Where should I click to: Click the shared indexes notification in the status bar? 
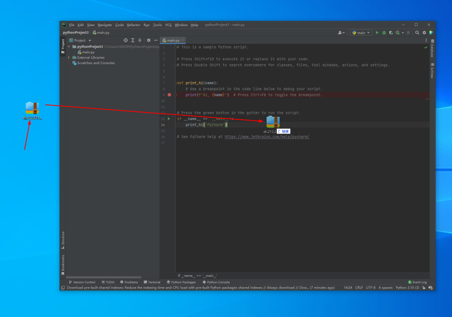pyautogui.click(x=201, y=288)
